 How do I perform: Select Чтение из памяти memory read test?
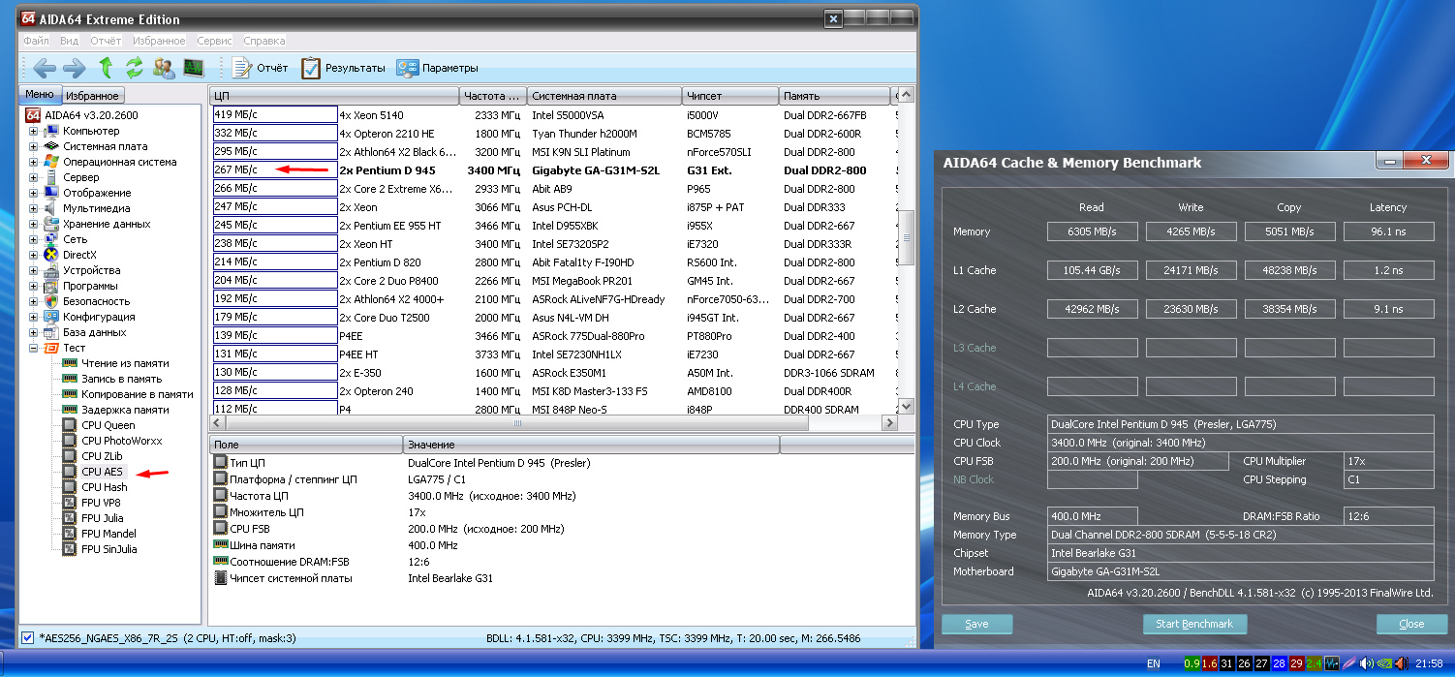126,363
